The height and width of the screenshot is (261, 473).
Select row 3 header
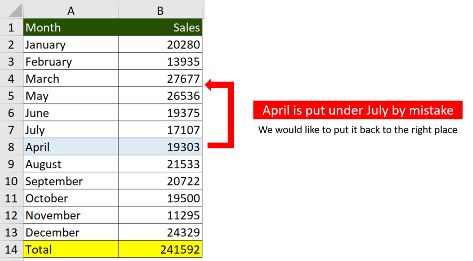11,61
